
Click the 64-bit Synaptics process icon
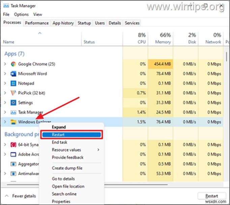click(x=13, y=145)
